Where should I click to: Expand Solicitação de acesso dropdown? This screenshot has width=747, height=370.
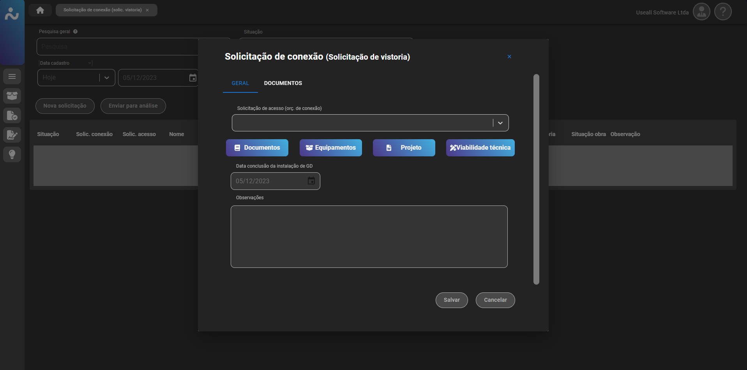(500, 123)
